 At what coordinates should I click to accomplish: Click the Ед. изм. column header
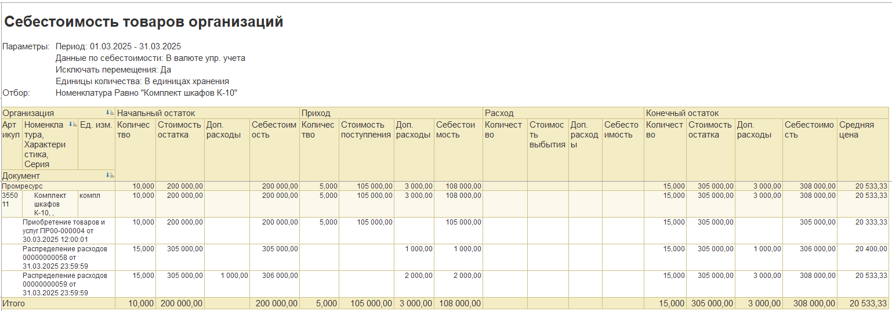point(96,125)
